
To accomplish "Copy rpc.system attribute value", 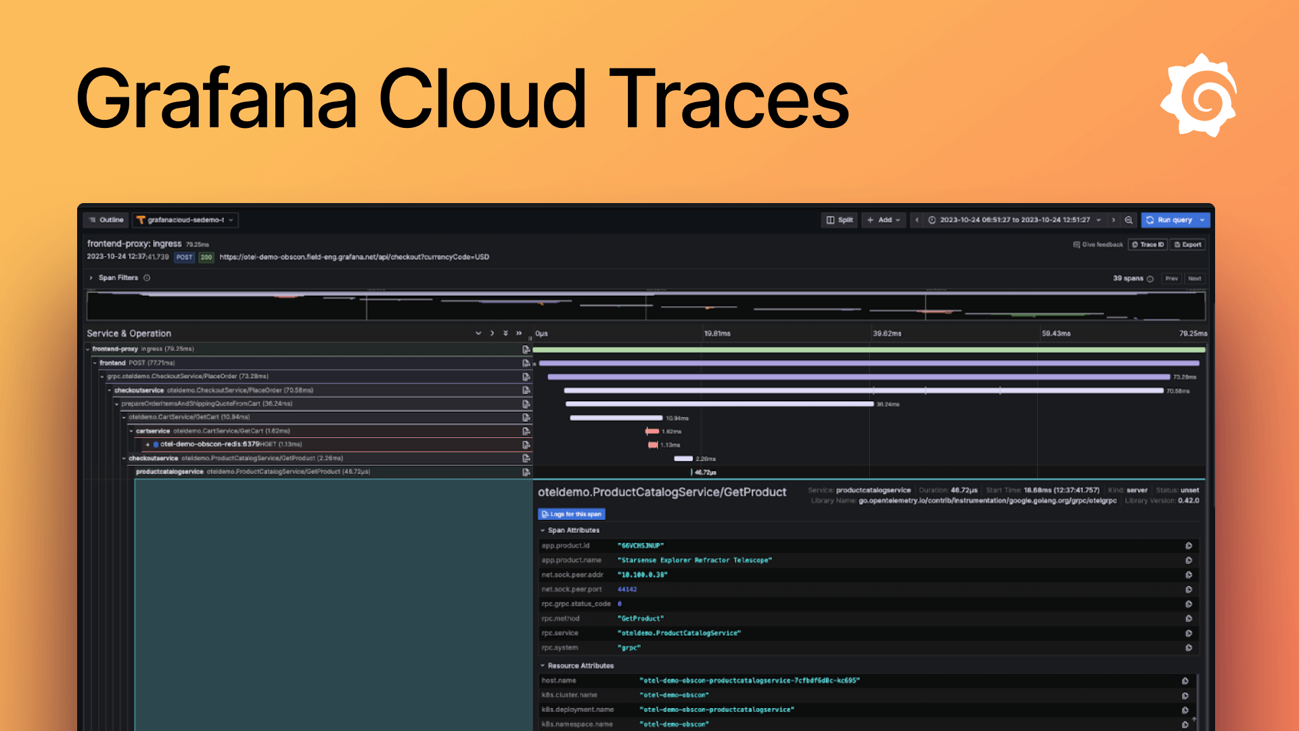I will [x=1189, y=648].
